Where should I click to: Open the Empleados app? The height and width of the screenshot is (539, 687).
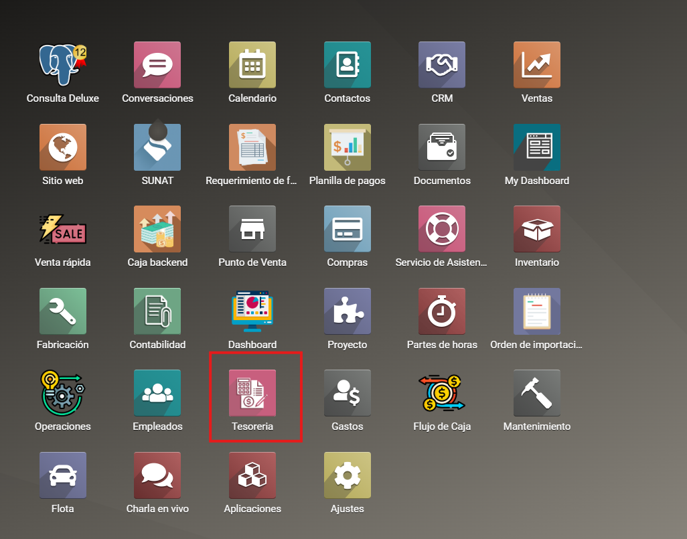(x=157, y=393)
